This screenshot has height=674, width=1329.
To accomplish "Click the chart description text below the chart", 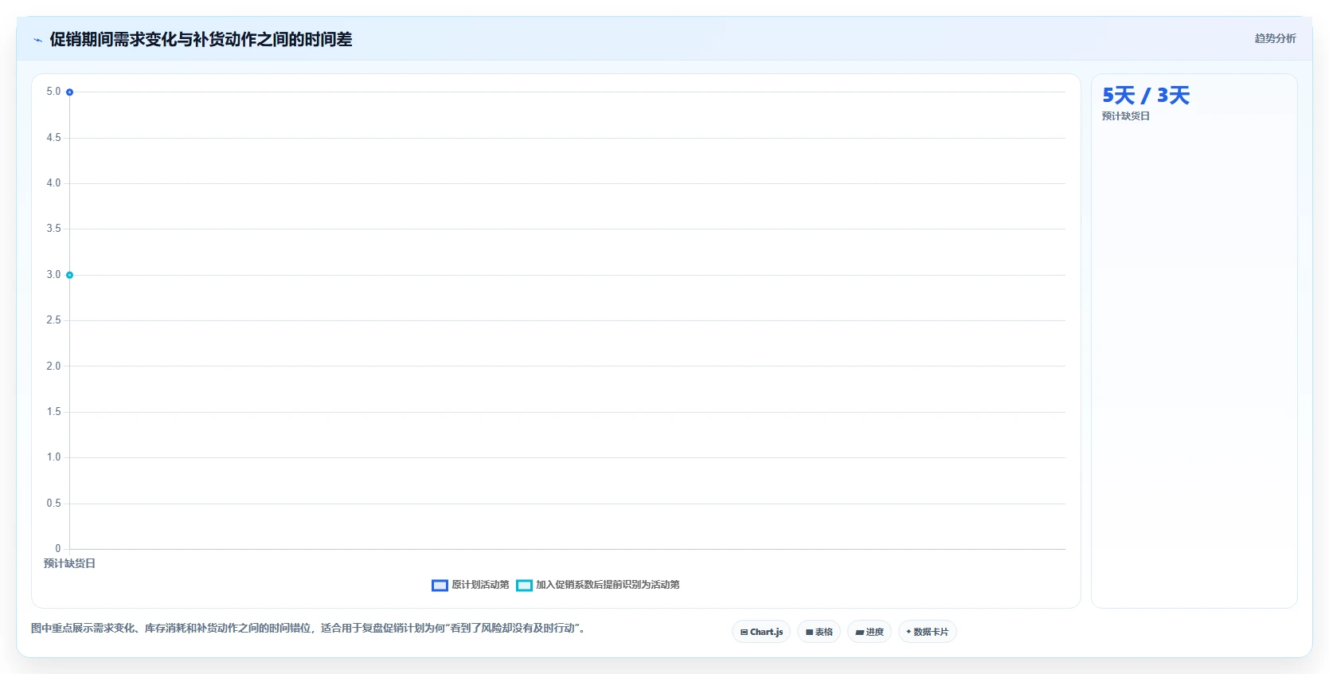I will [309, 628].
